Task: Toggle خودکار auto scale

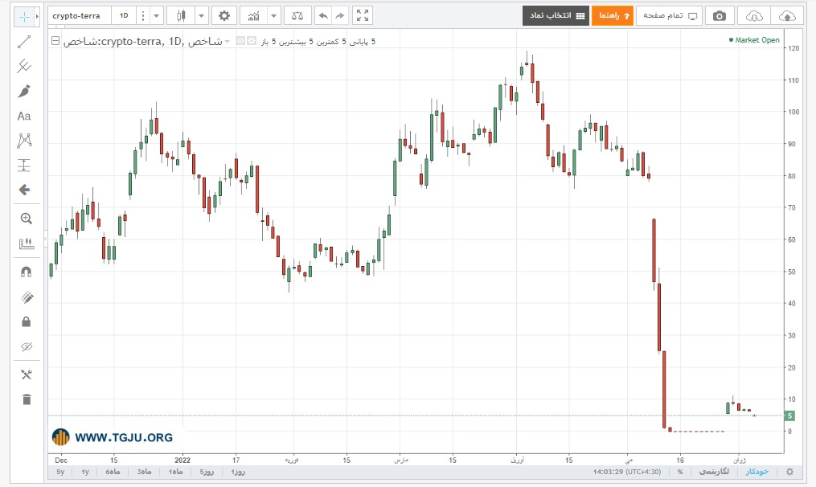Action: point(757,472)
